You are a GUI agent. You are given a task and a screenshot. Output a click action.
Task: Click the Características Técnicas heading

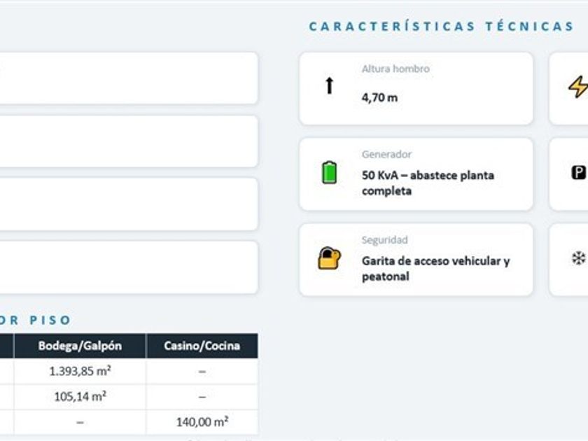[442, 27]
